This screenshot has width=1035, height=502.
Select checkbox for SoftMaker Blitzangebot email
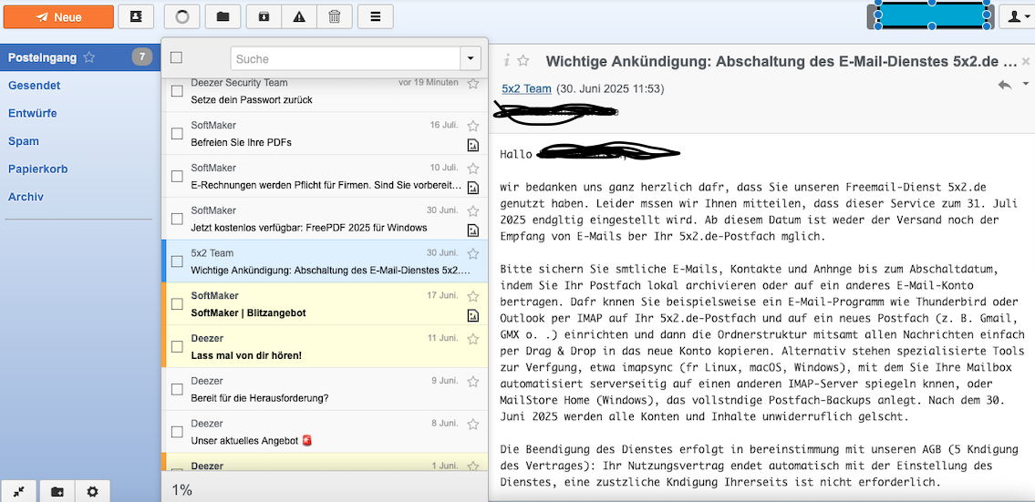point(177,304)
